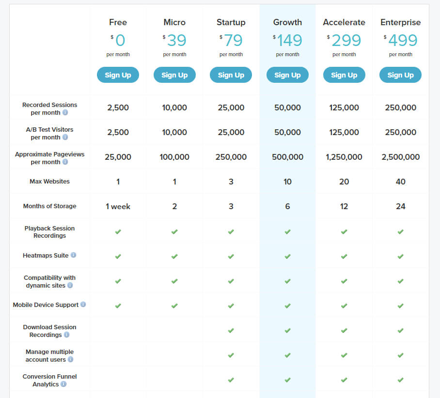Open Download Session Recordings info icon
Image resolution: width=440 pixels, height=398 pixels.
pos(66,335)
